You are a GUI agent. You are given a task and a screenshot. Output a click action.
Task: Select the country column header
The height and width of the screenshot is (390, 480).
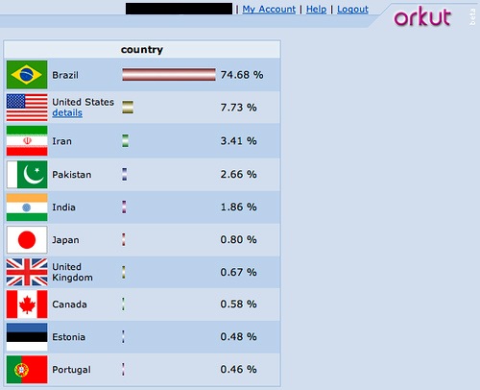pyautogui.click(x=142, y=49)
